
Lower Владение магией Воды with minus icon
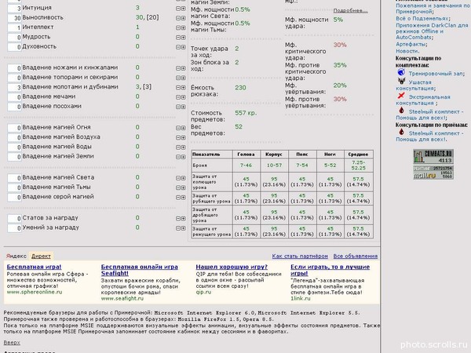pyautogui.click(x=178, y=147)
